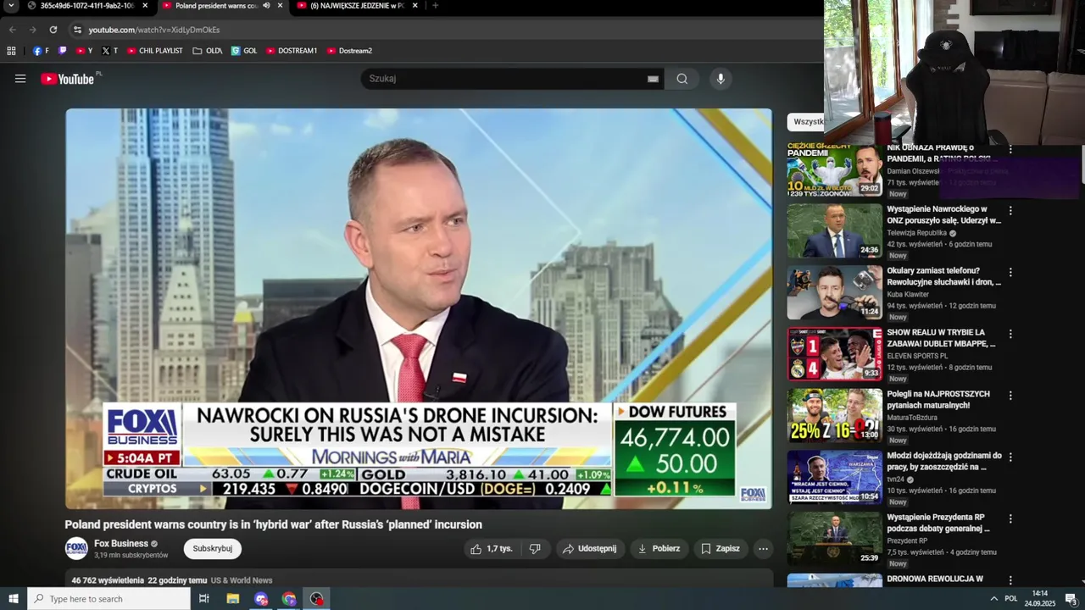Viewport: 1085px width, 610px height.
Task: Open SHOW REALU W TRYBIE LA ZABAWA video
Action: [942, 338]
